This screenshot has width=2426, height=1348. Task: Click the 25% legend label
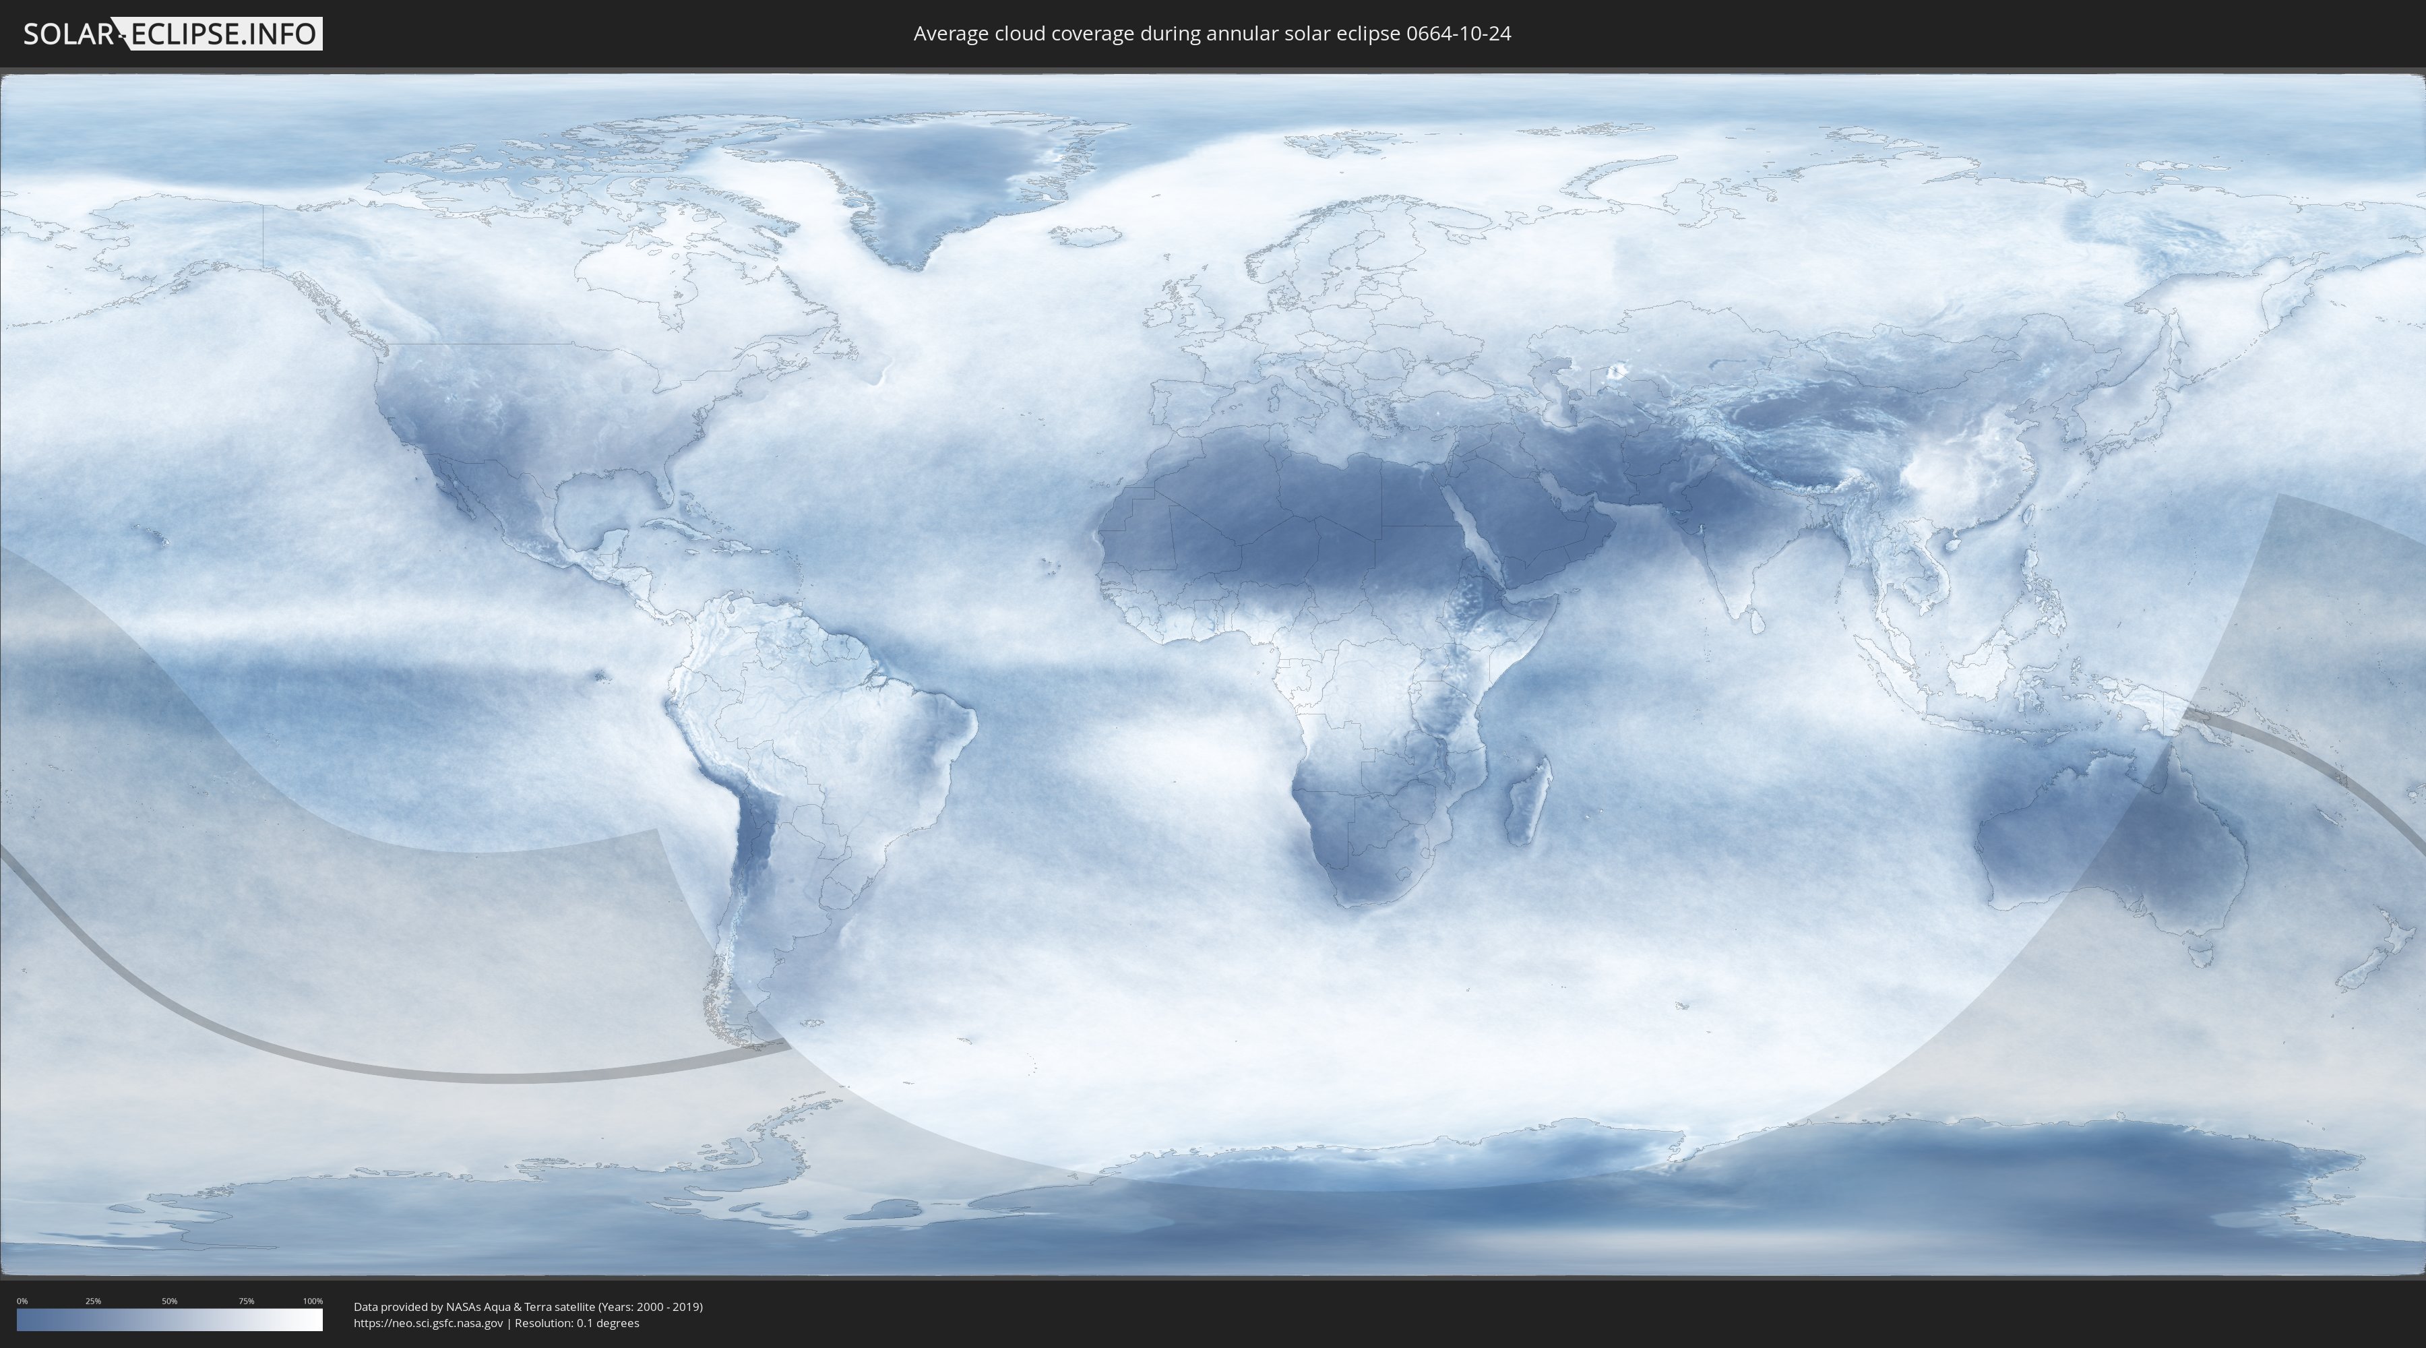coord(93,1301)
